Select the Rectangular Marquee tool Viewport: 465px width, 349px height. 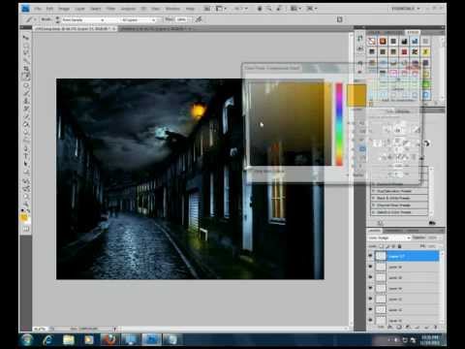coord(26,46)
